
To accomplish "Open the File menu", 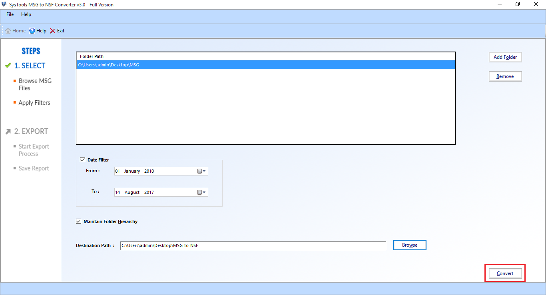I will (x=10, y=14).
